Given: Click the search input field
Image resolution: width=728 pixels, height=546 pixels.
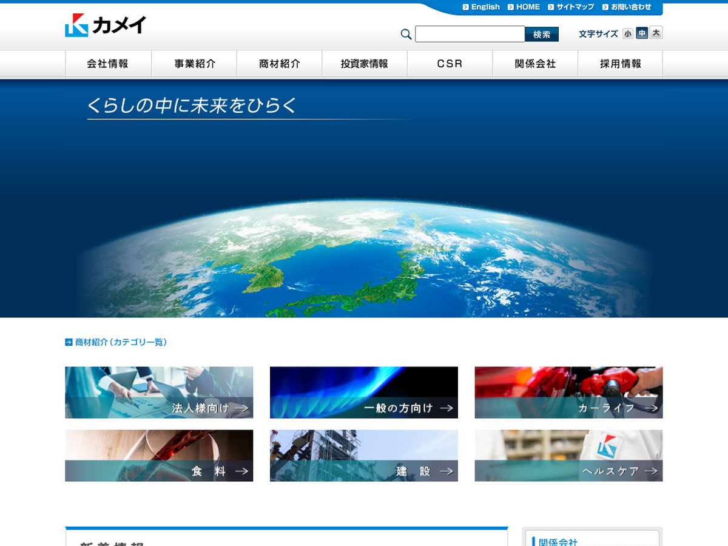Looking at the screenshot, I should tap(470, 34).
